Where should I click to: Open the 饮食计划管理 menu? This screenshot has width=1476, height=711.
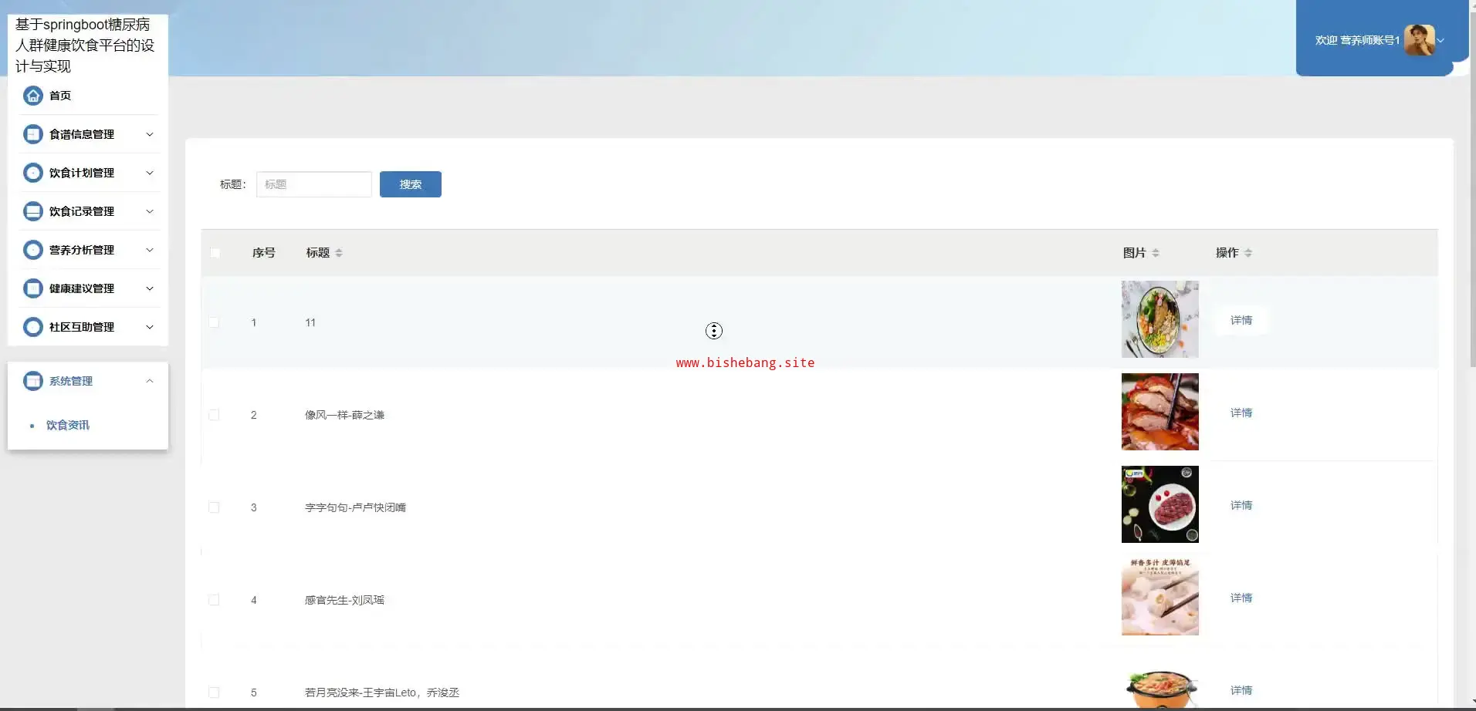click(x=88, y=173)
